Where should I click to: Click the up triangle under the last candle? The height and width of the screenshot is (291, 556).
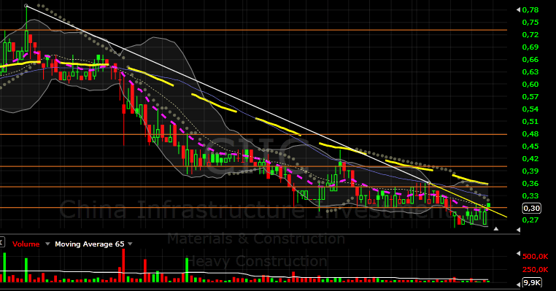point(496,229)
